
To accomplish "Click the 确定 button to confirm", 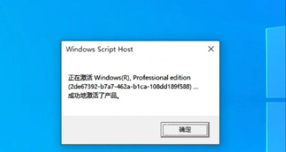I will (x=185, y=130).
